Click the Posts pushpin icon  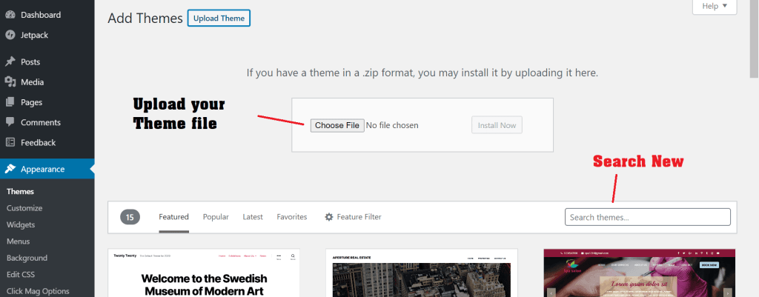[10, 62]
